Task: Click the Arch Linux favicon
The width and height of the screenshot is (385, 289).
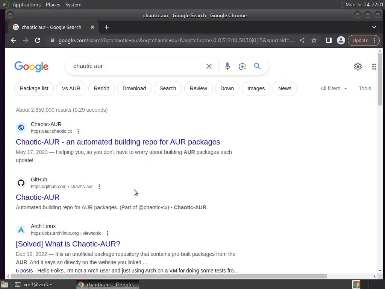Action: [21, 230]
